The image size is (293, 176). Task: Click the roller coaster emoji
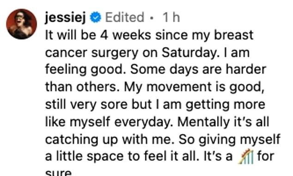point(245,157)
